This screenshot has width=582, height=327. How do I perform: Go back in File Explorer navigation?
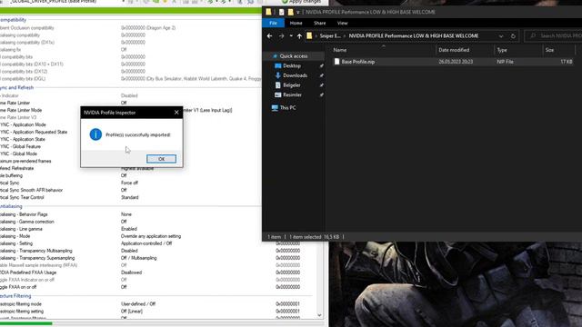tap(269, 36)
